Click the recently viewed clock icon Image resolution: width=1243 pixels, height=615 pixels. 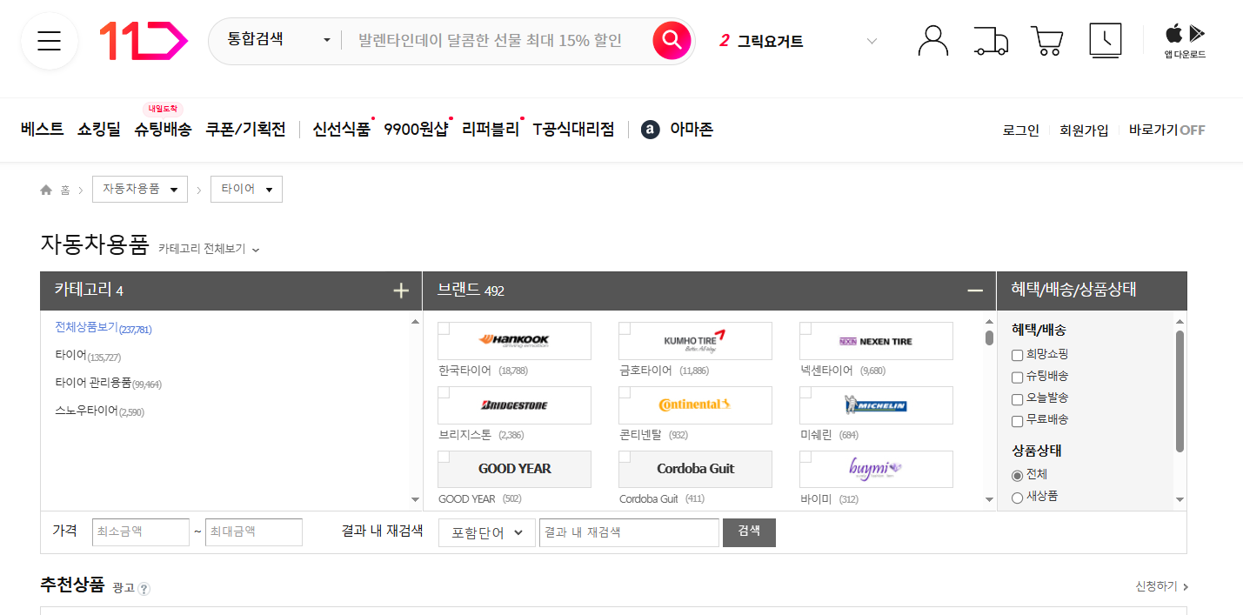pyautogui.click(x=1105, y=40)
